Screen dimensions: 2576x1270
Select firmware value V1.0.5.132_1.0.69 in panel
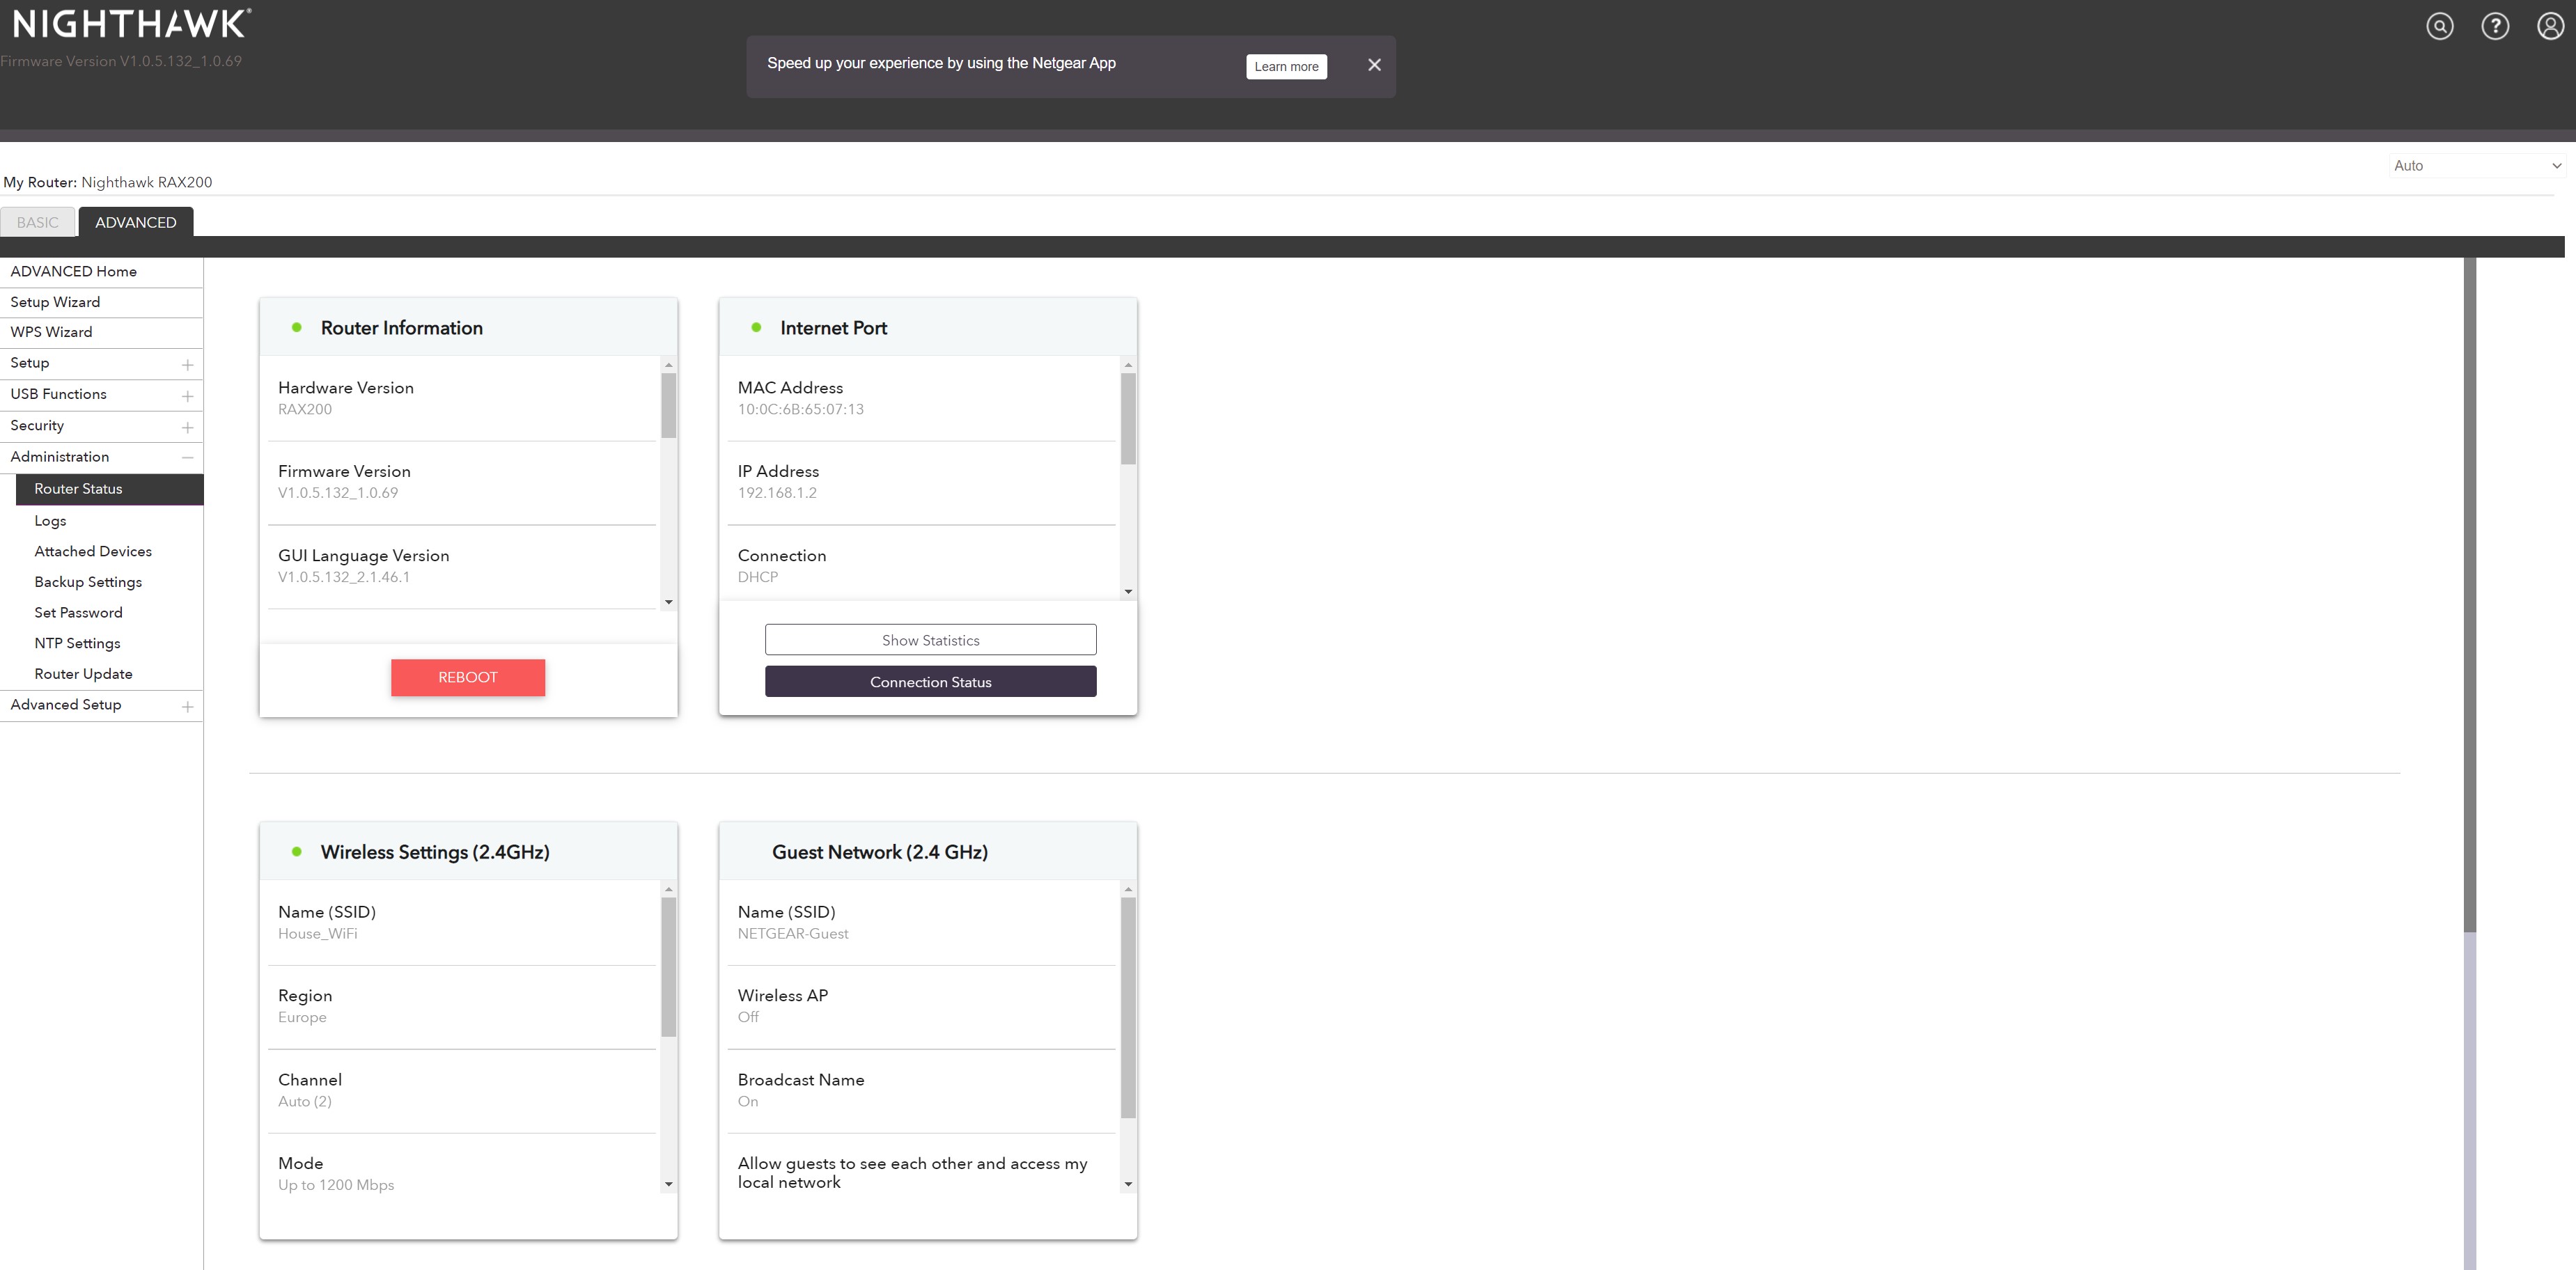(338, 493)
